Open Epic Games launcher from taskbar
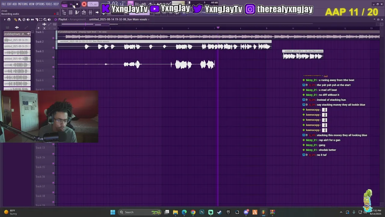Viewport: 385px width, 217px height. [228, 212]
